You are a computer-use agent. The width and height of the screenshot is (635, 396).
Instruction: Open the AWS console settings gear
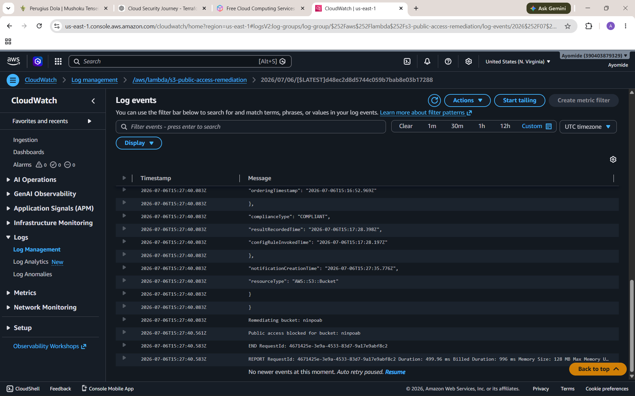click(x=469, y=61)
